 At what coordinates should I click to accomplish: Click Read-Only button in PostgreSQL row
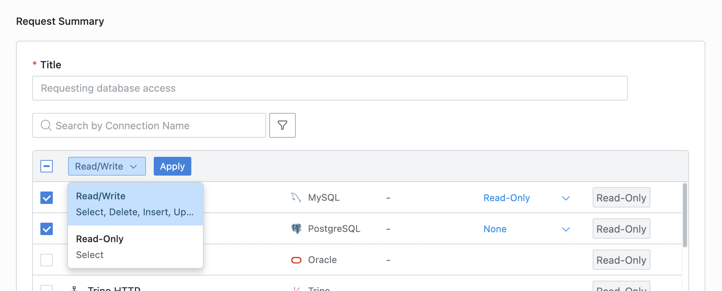tap(621, 229)
